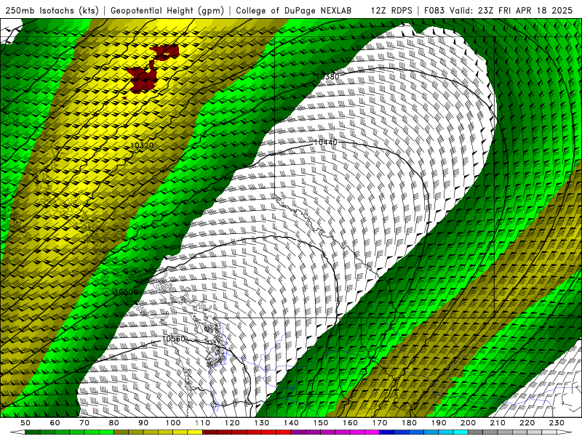Click the legend value 70
This screenshot has width=582, height=436.
84,423
